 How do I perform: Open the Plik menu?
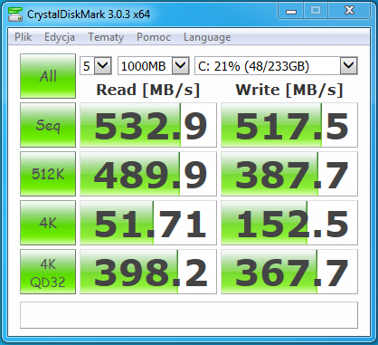23,37
